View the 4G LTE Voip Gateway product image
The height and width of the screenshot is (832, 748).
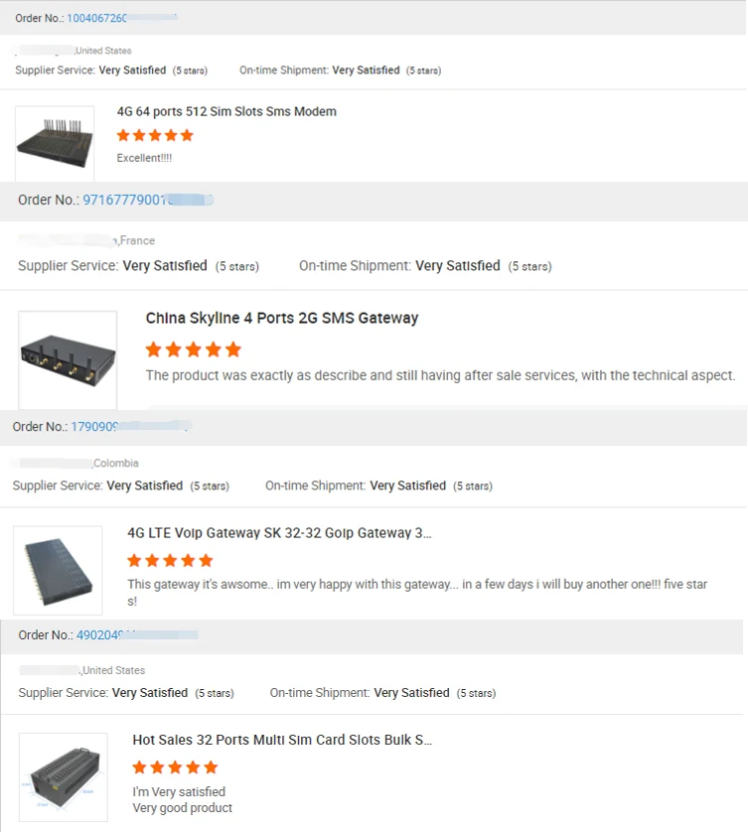[58, 570]
